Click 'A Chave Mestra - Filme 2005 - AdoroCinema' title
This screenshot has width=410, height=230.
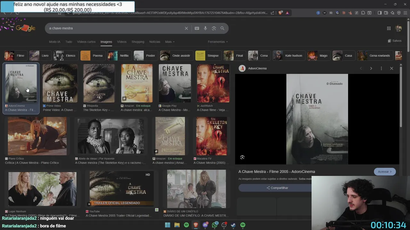click(x=276, y=172)
